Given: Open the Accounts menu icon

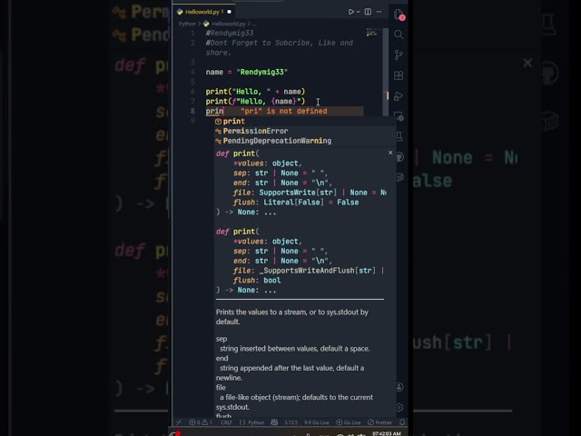Looking at the screenshot, I should (x=399, y=387).
